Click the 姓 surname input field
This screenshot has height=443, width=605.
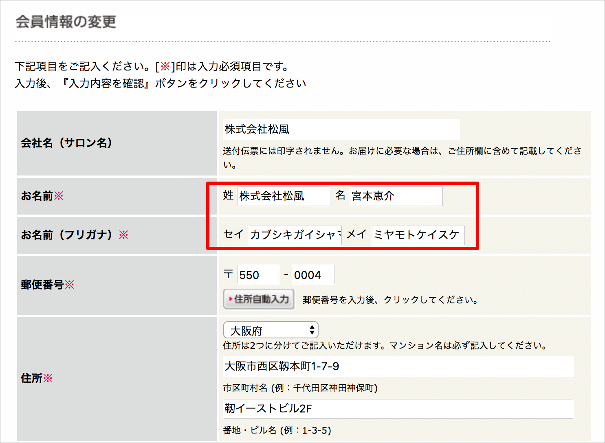284,196
